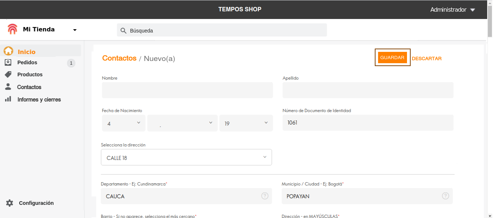The width and height of the screenshot is (493, 218).
Task: Click the Productos tag icon
Action: [8, 74]
